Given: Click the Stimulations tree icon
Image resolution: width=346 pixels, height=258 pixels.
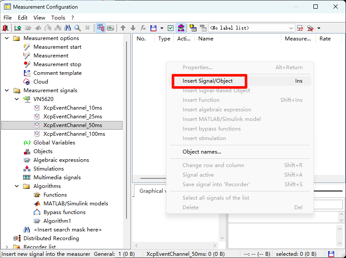Looking at the screenshot, I should tap(27, 169).
